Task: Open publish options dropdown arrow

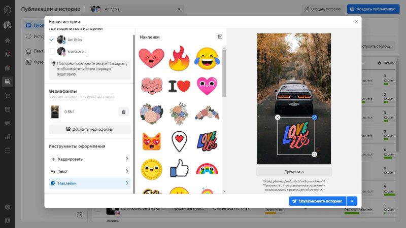Action: coord(352,201)
